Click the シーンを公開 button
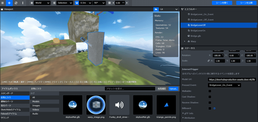Screen dimensions: 258x122 click(246, 3)
